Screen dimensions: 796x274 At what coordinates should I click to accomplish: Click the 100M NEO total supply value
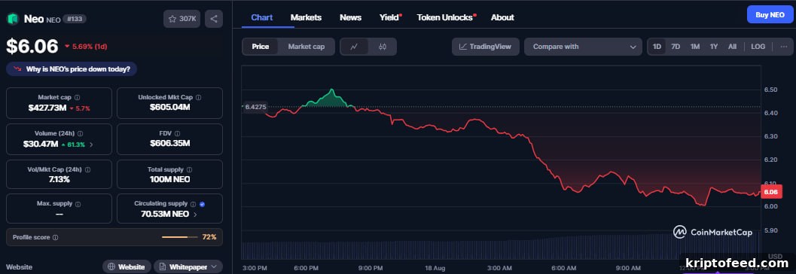pyautogui.click(x=169, y=179)
